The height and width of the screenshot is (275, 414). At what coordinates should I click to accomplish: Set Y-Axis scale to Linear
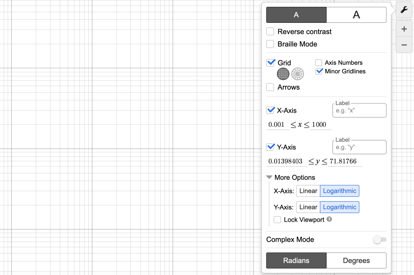[308, 207]
